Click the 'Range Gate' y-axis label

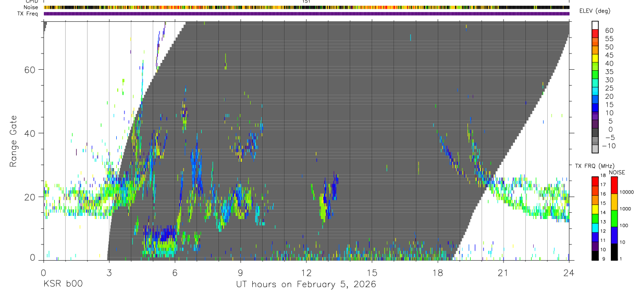[14, 141]
